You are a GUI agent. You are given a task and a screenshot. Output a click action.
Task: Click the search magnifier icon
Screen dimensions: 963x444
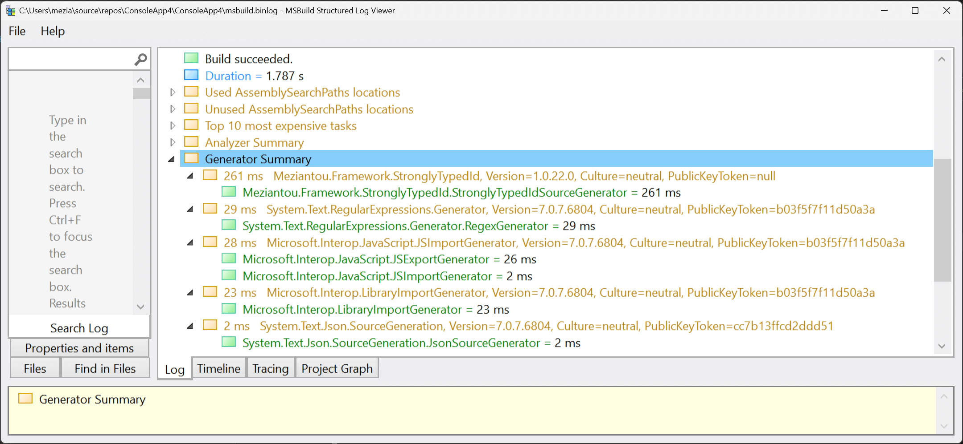click(140, 59)
